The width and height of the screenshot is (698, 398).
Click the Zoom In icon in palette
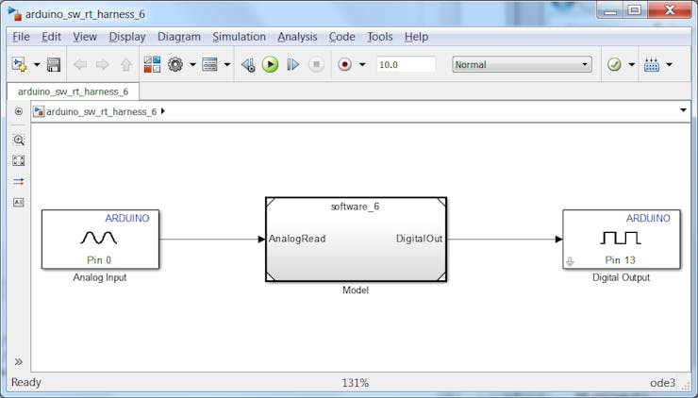click(18, 140)
